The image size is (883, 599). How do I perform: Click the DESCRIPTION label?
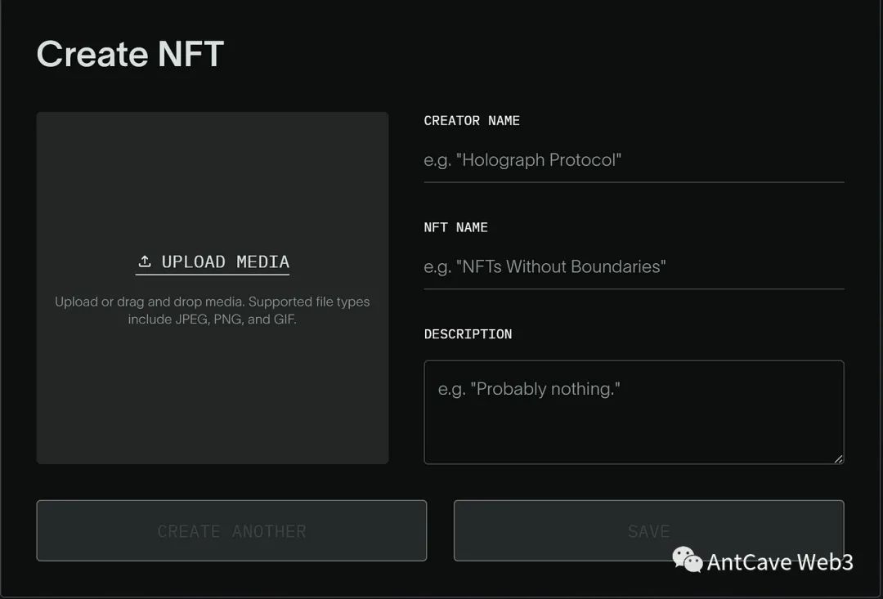tap(468, 334)
